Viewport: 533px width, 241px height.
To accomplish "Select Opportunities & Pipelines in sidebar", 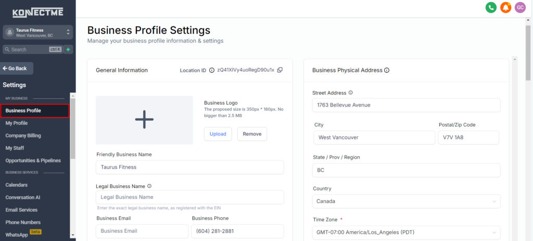I will 33,160.
